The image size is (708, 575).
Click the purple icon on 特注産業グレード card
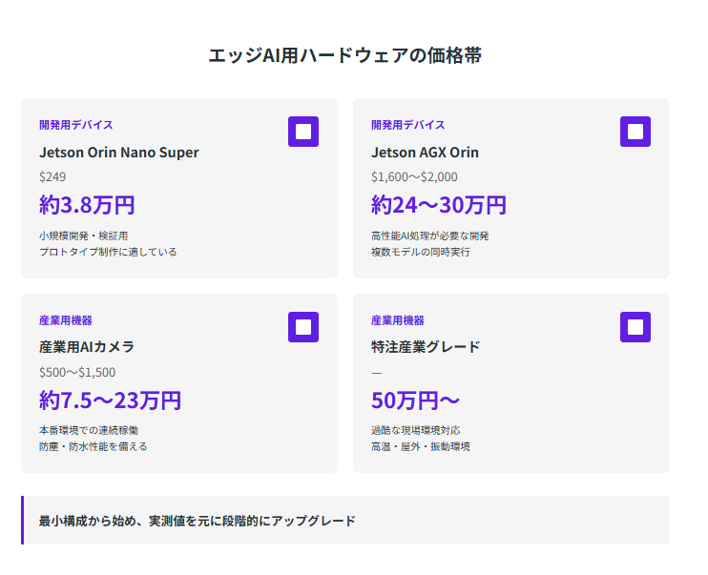point(635,327)
